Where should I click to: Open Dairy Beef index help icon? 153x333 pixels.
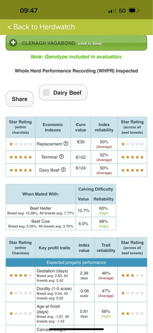coord(63,170)
